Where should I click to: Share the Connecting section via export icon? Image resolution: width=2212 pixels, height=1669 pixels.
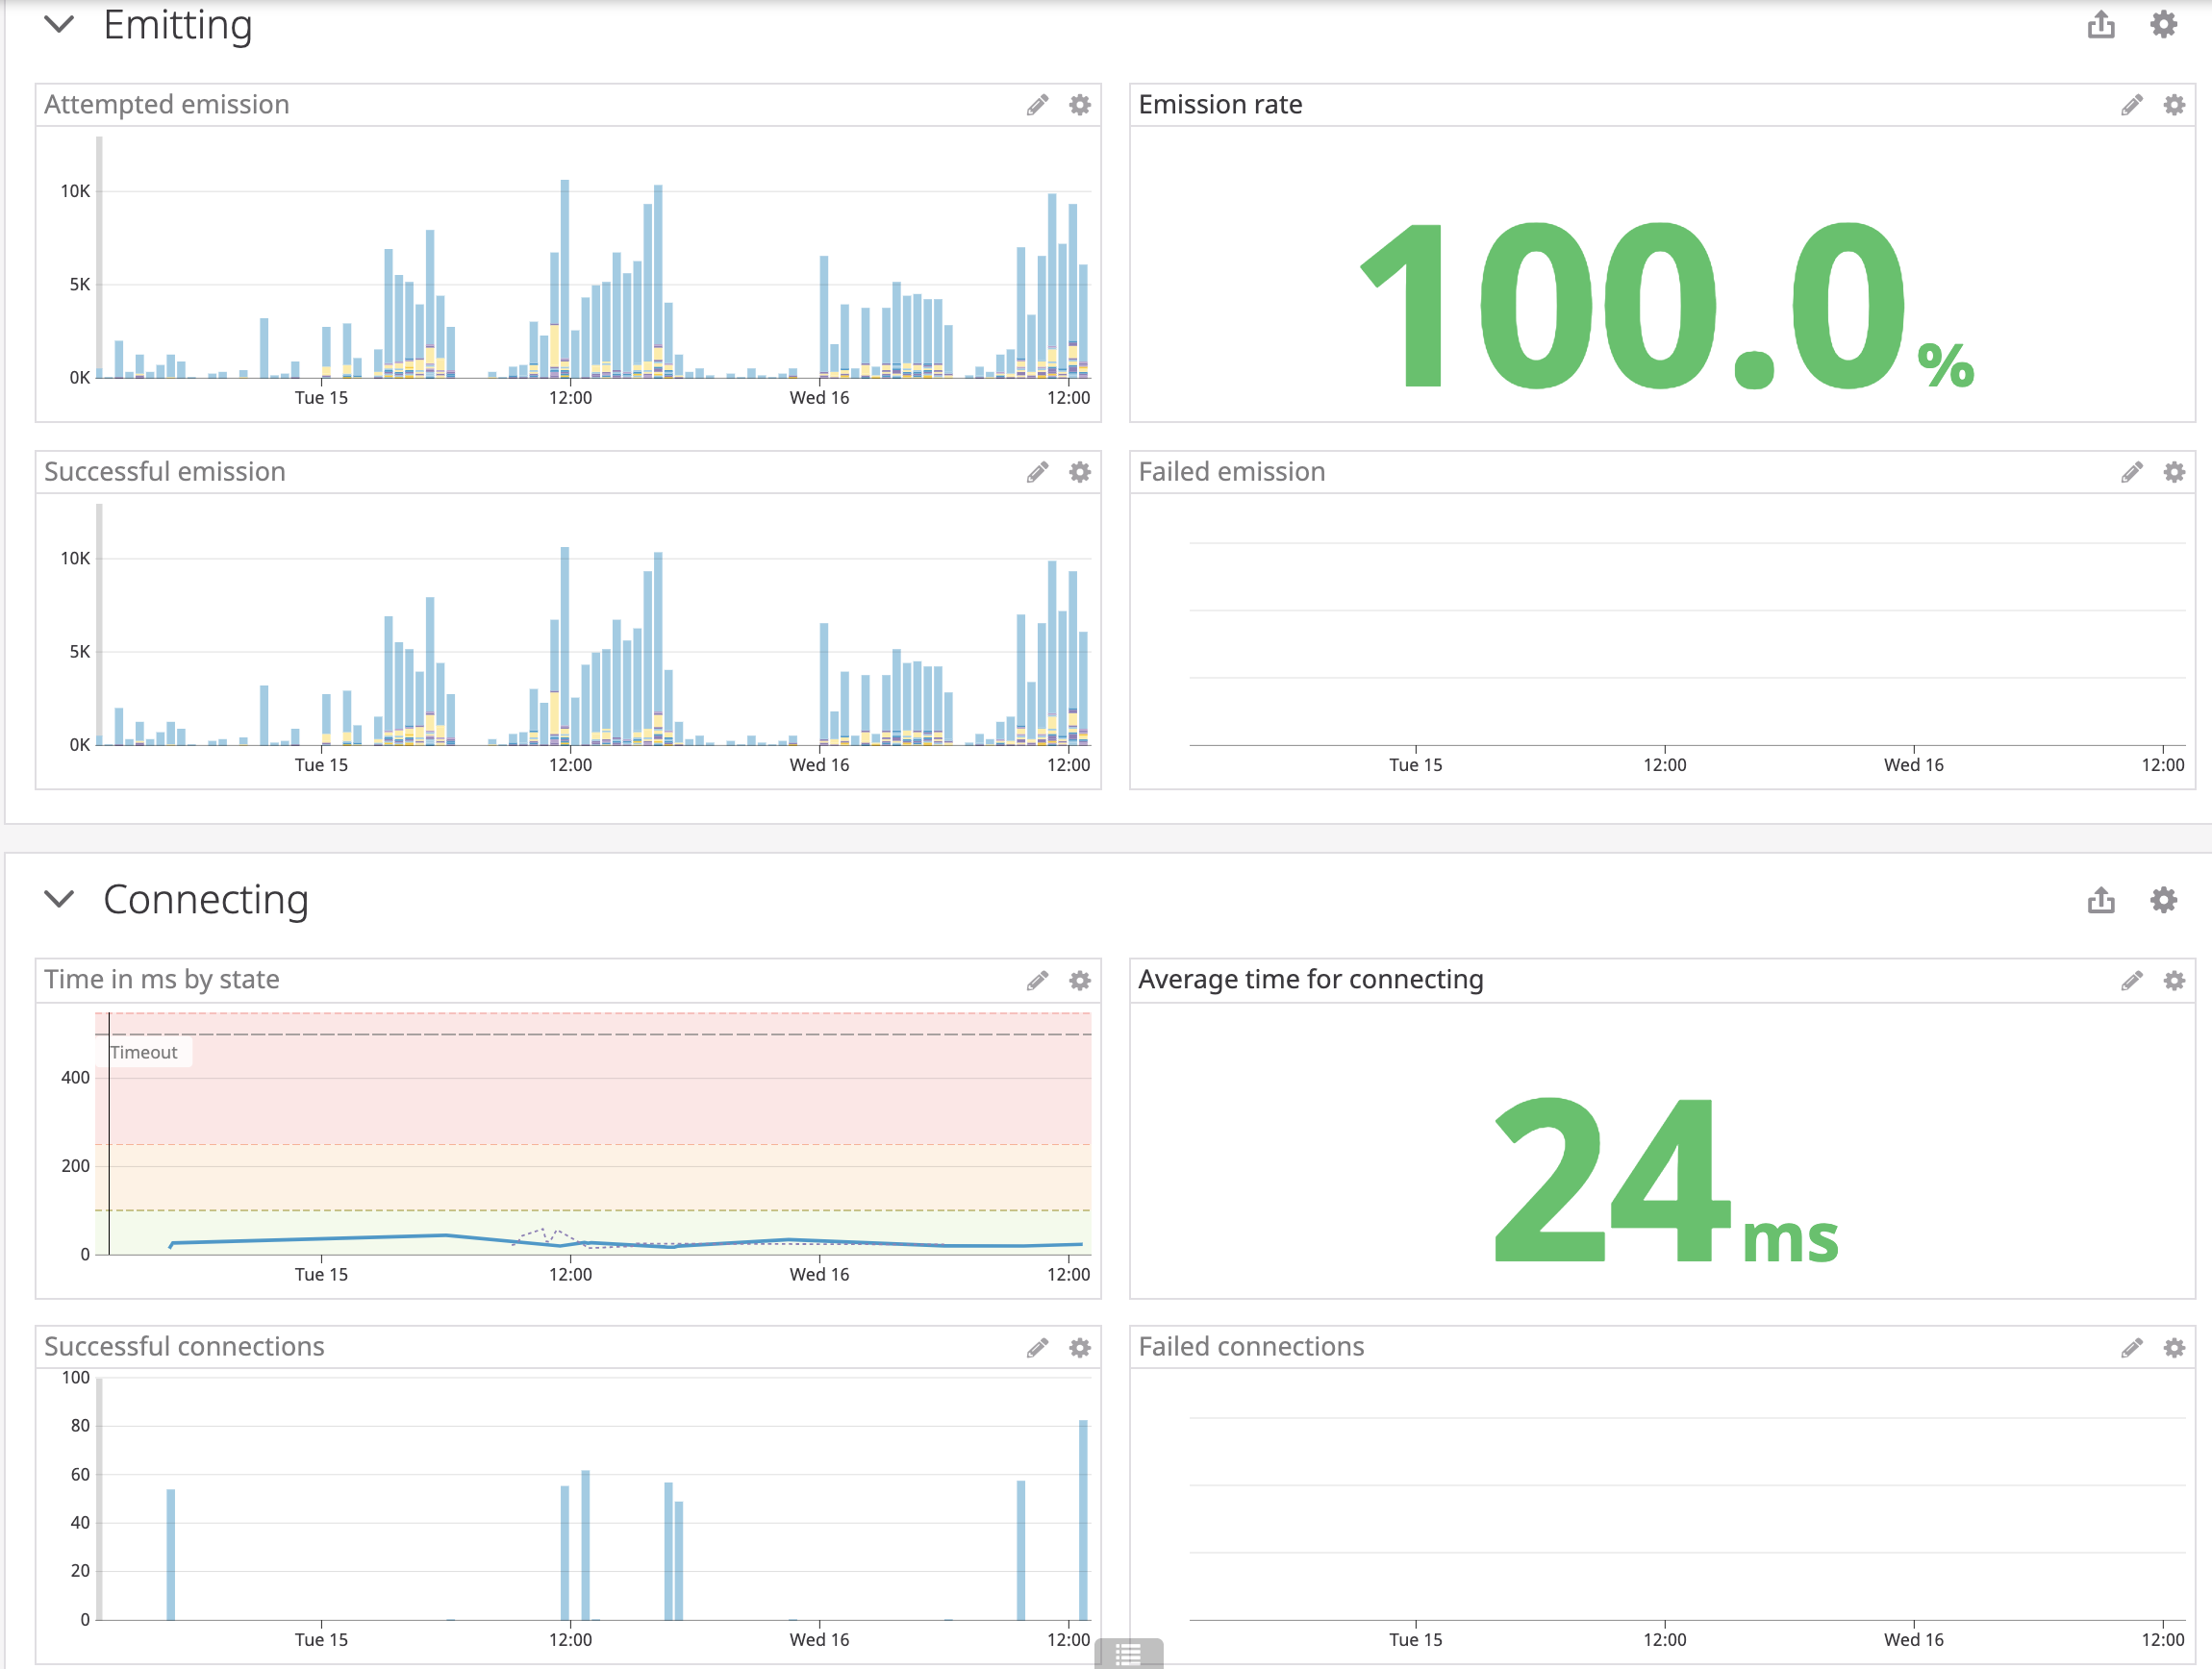click(x=2101, y=900)
